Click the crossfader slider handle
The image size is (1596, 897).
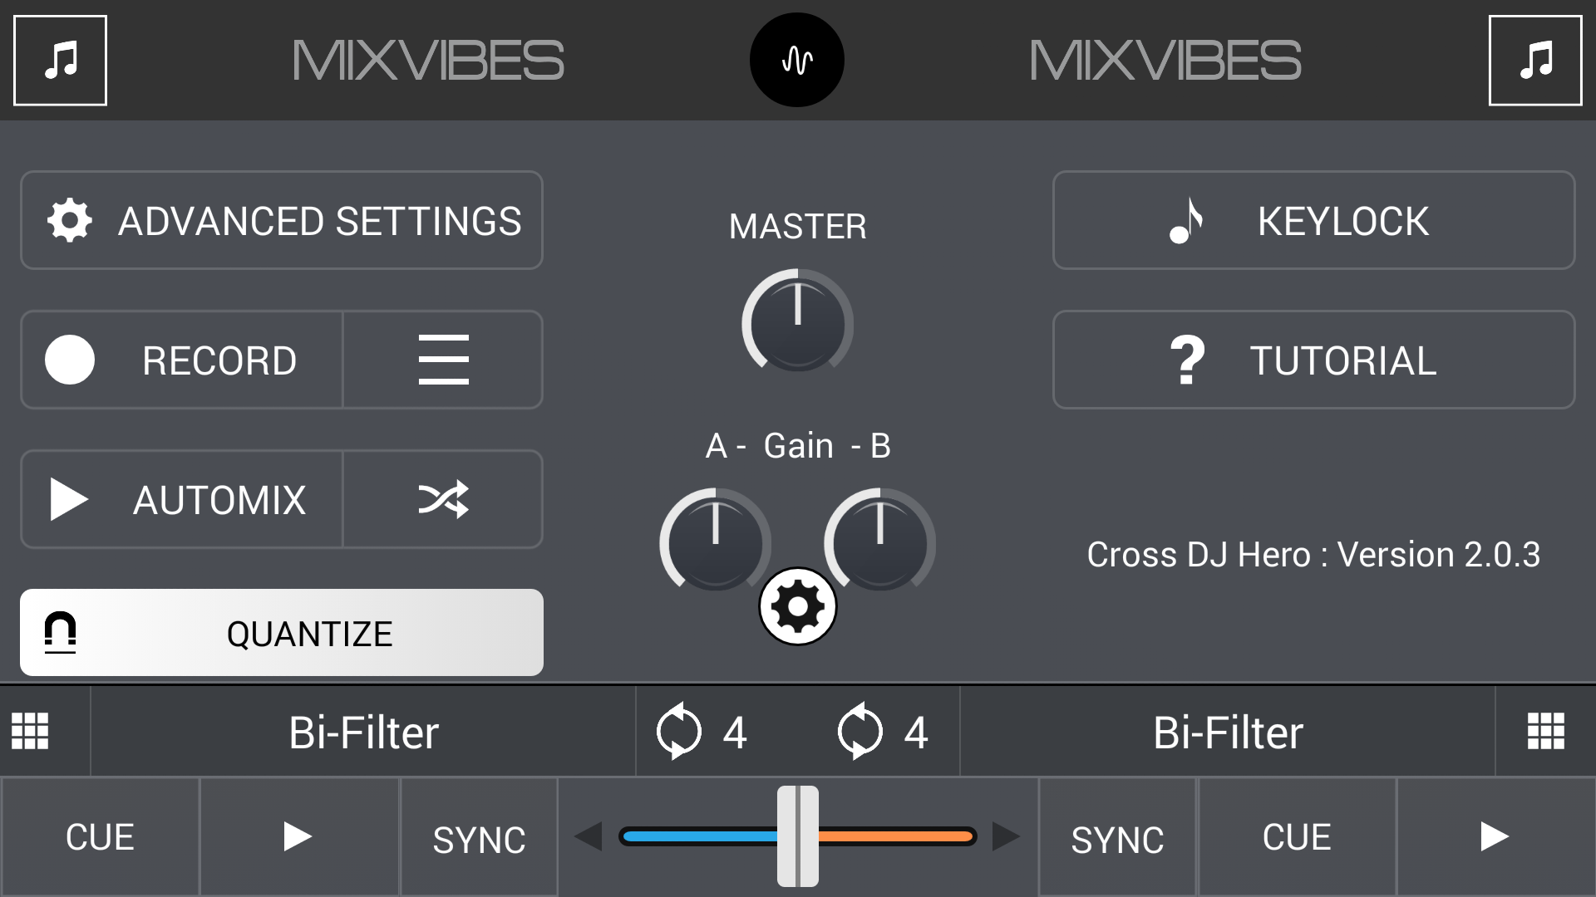tap(798, 836)
